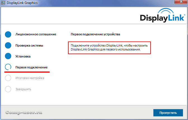Select the Лицензионное соглашение step circle
Viewport: 188px width, 120px height.
coord(8,34)
